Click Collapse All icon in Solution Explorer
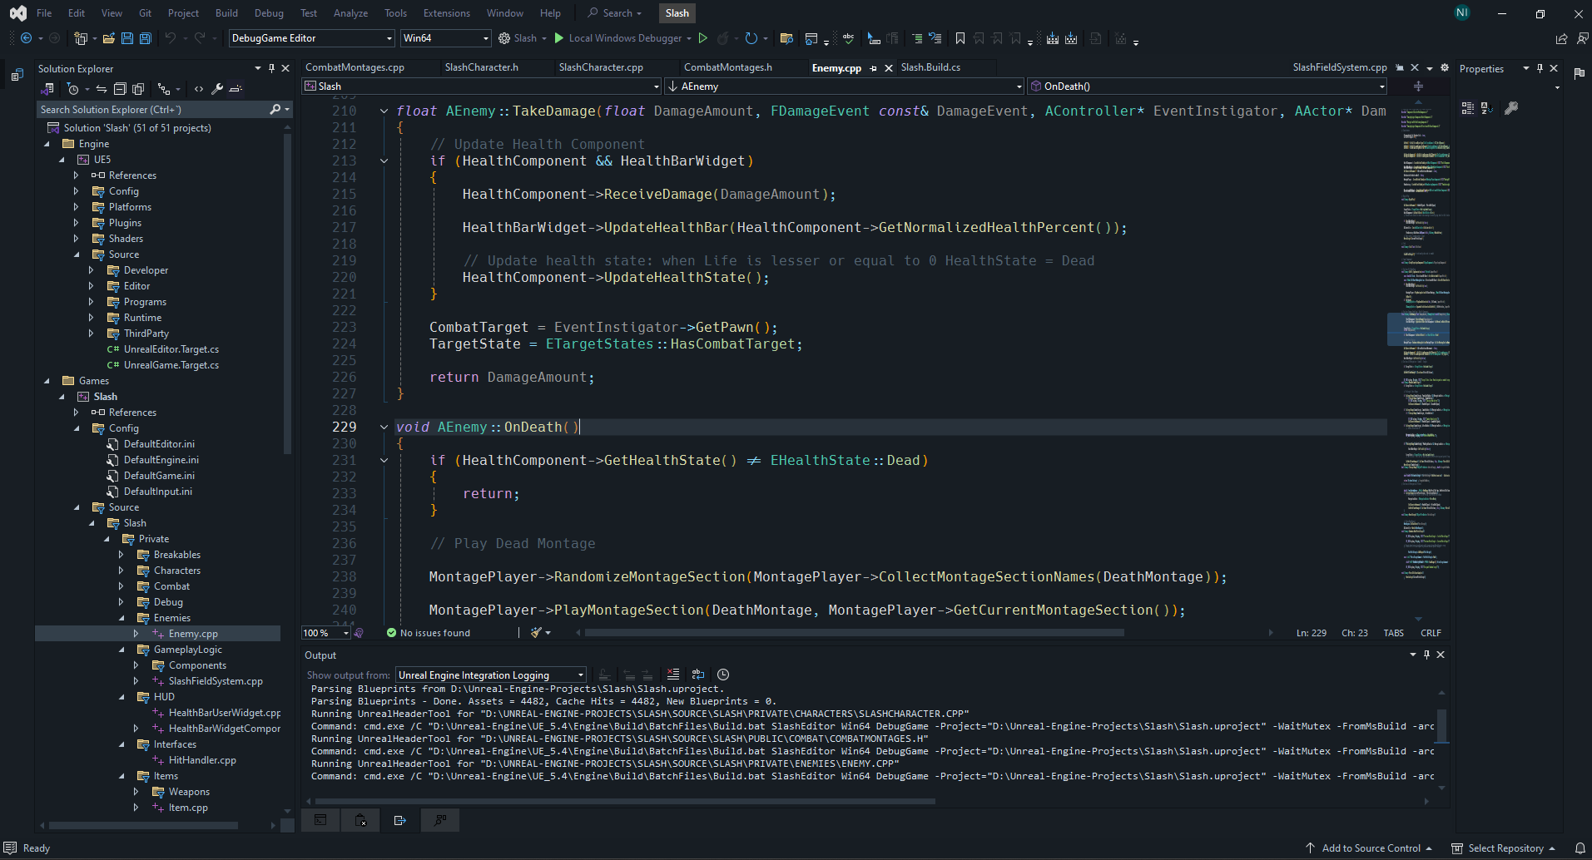Image resolution: width=1592 pixels, height=860 pixels. (120, 89)
